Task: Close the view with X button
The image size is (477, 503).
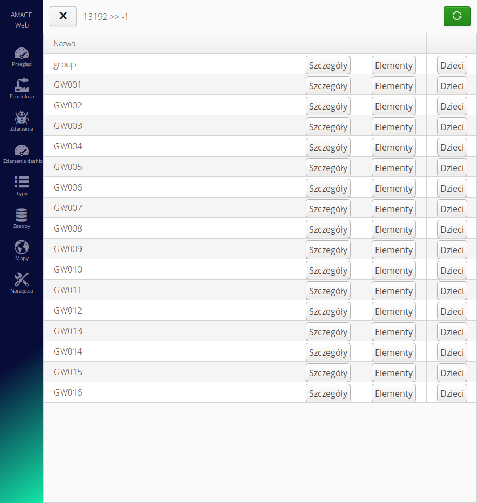Action: tap(63, 16)
